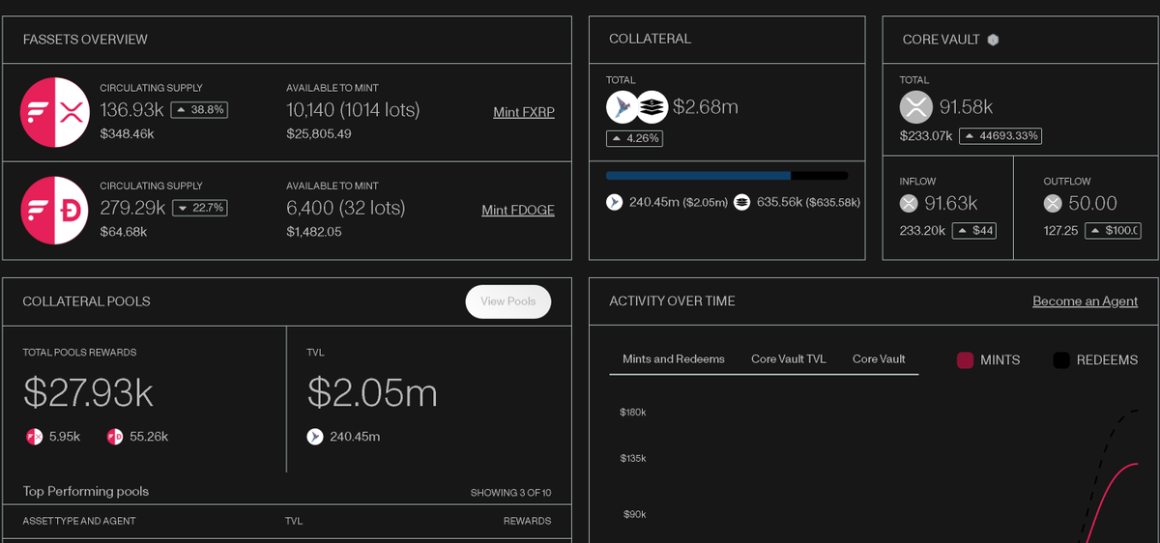Click the FXRP token logo

[x=55, y=112]
